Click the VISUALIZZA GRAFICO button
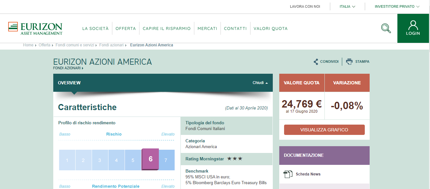Screen dimensions: 430x189 [324, 130]
